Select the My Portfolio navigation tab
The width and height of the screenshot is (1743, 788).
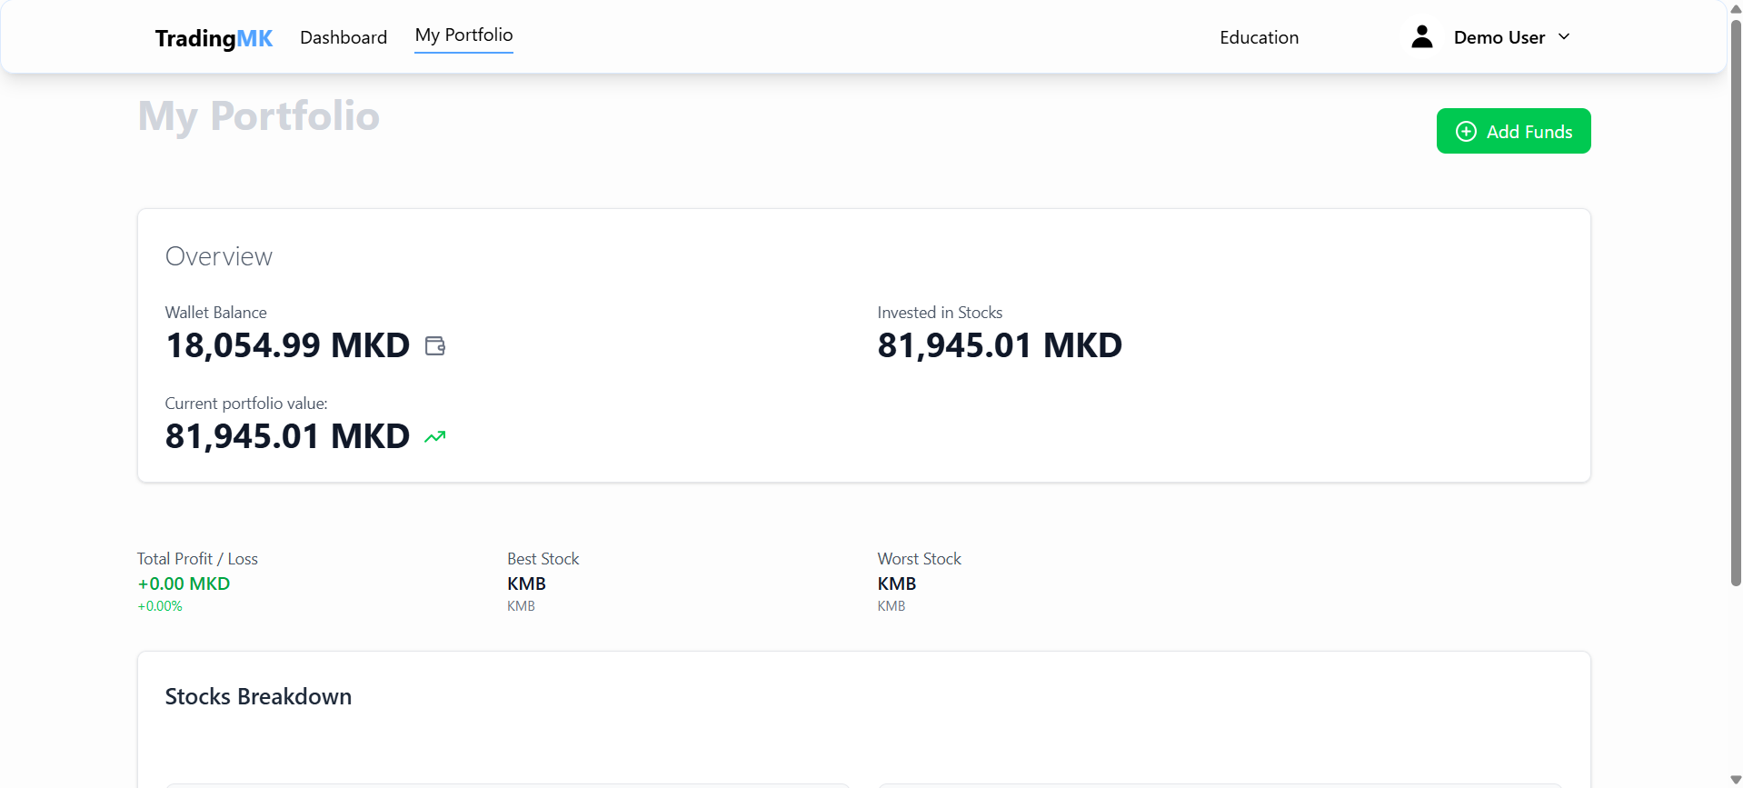coord(463,35)
